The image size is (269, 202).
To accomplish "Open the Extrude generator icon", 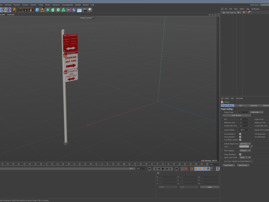I will pyautogui.click(x=53, y=10).
